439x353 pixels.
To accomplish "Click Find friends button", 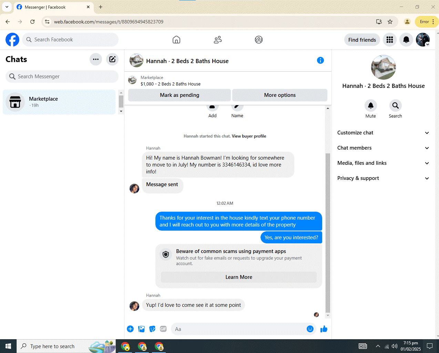I will (x=362, y=40).
